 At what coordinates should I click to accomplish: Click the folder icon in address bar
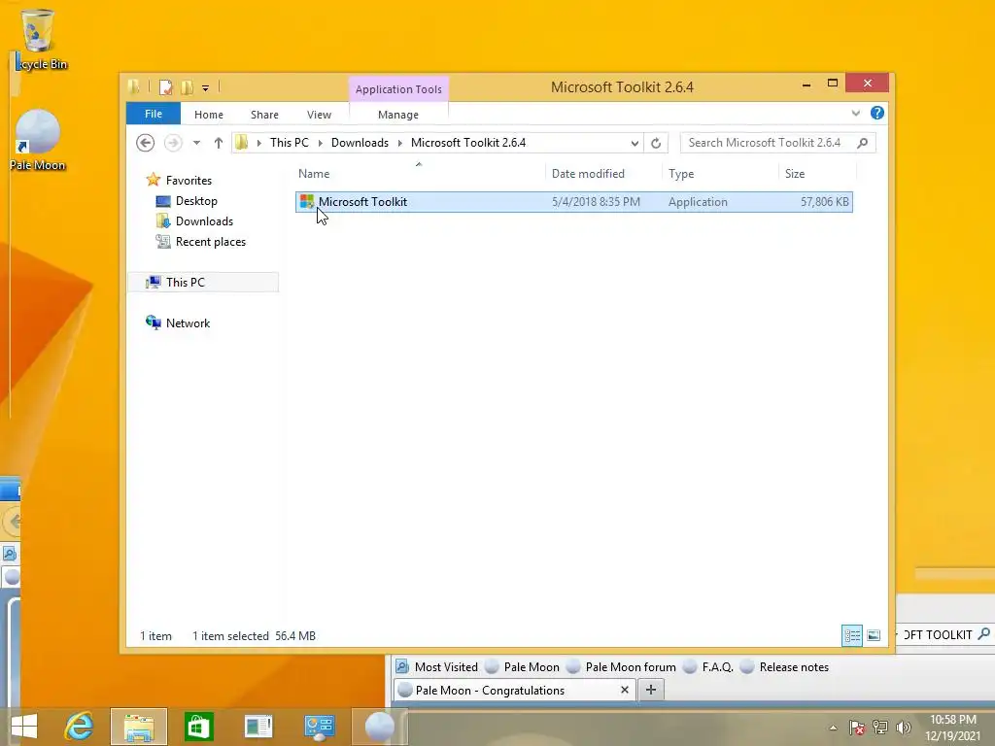pos(241,143)
